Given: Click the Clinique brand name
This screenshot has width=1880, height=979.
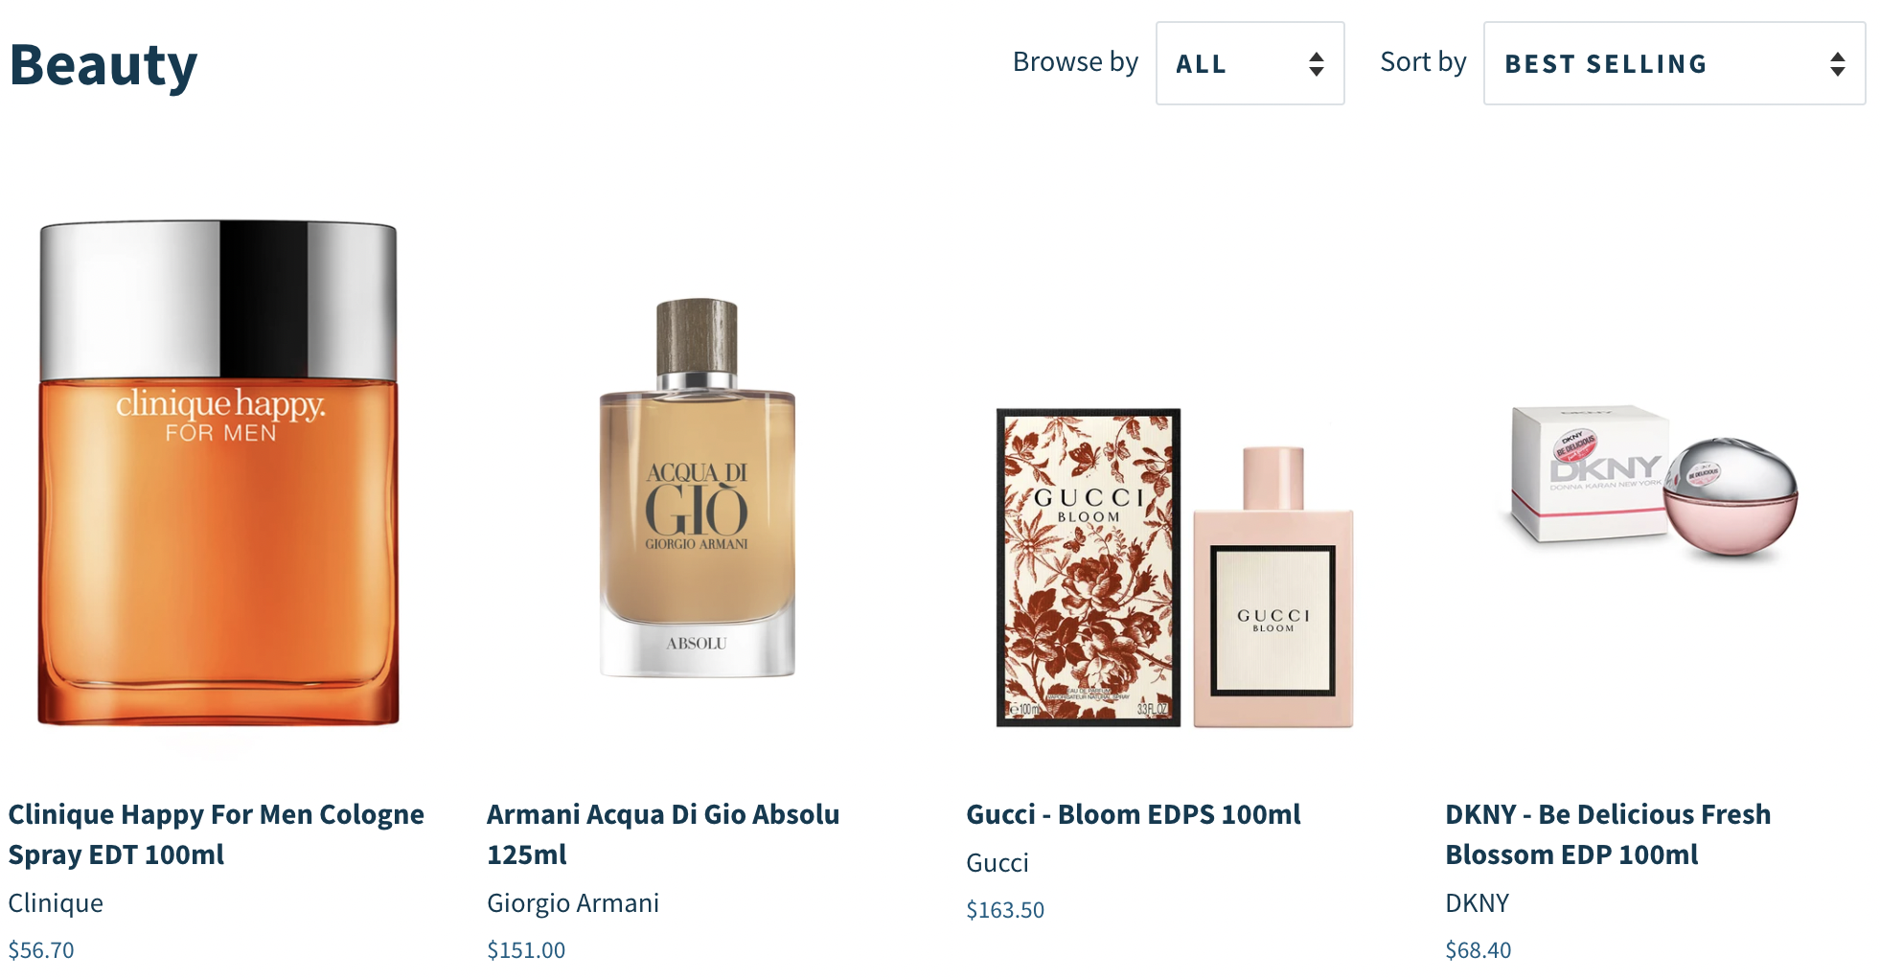Looking at the screenshot, I should (56, 903).
